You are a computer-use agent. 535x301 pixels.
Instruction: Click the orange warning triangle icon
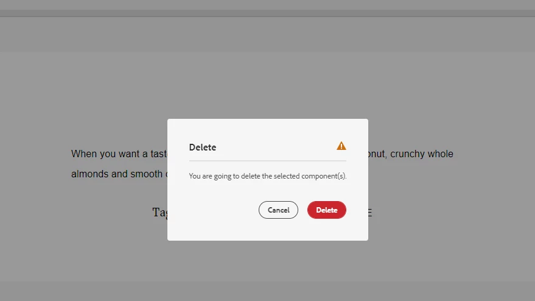coord(341,146)
